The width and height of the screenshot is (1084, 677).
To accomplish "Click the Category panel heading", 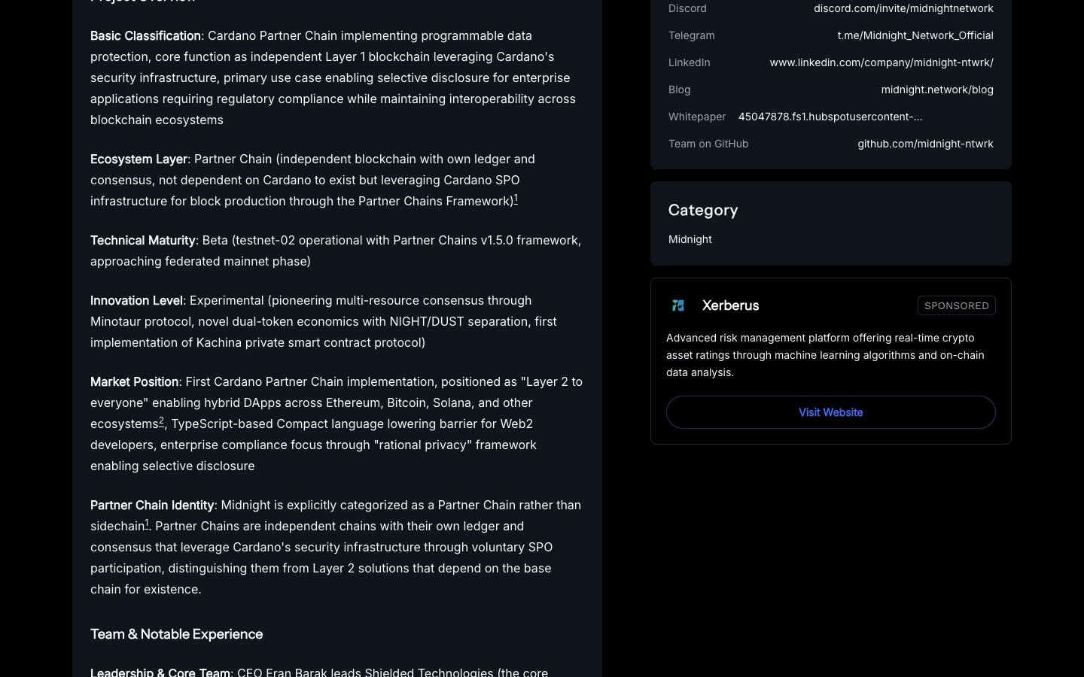I will 702,210.
